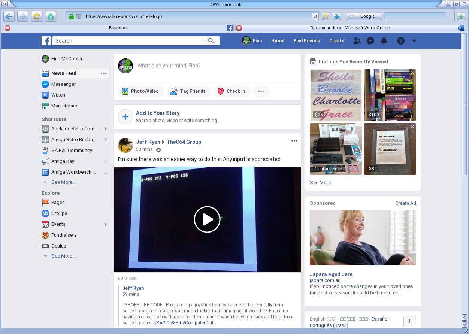Show more post composer options ellipsis

[x=261, y=91]
